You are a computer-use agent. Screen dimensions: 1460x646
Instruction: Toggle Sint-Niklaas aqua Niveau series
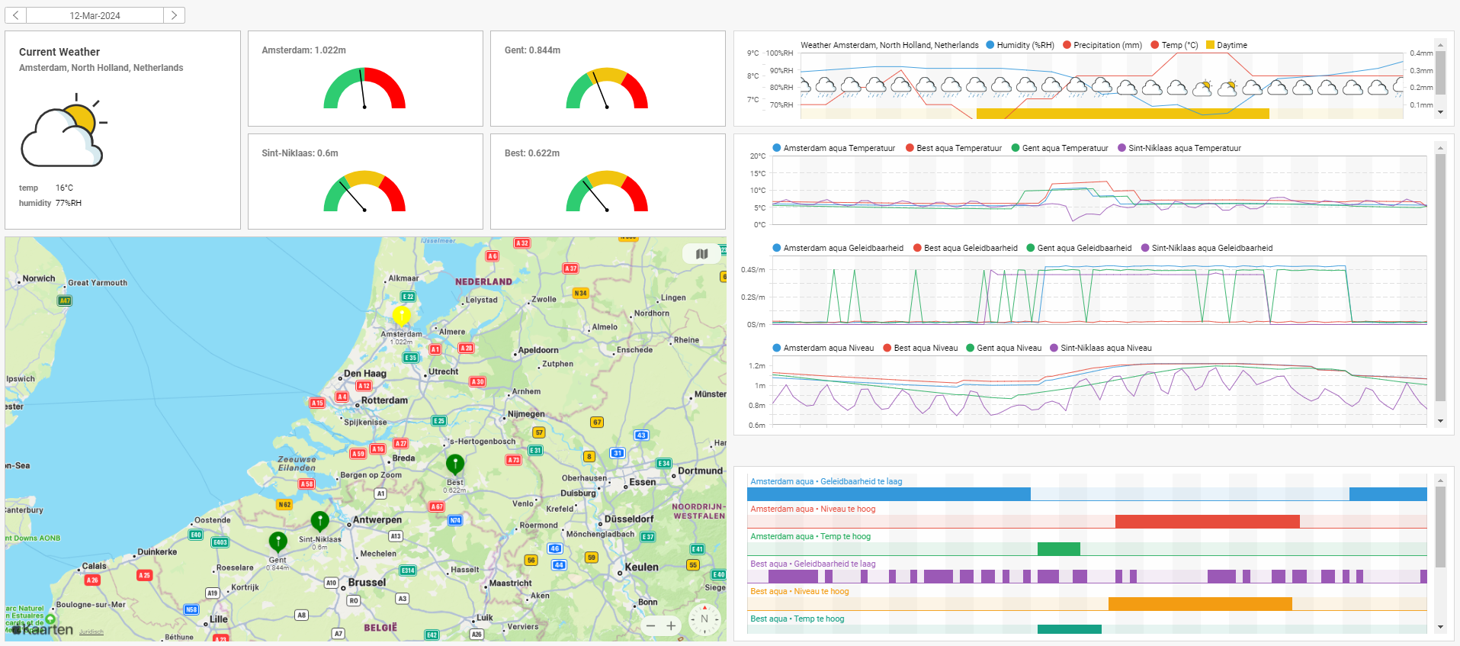coord(1101,348)
